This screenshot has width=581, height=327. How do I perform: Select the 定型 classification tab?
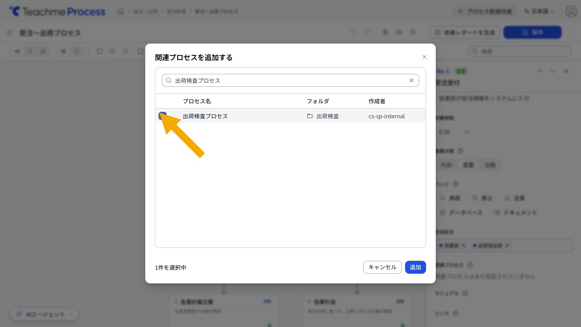[x=468, y=165]
